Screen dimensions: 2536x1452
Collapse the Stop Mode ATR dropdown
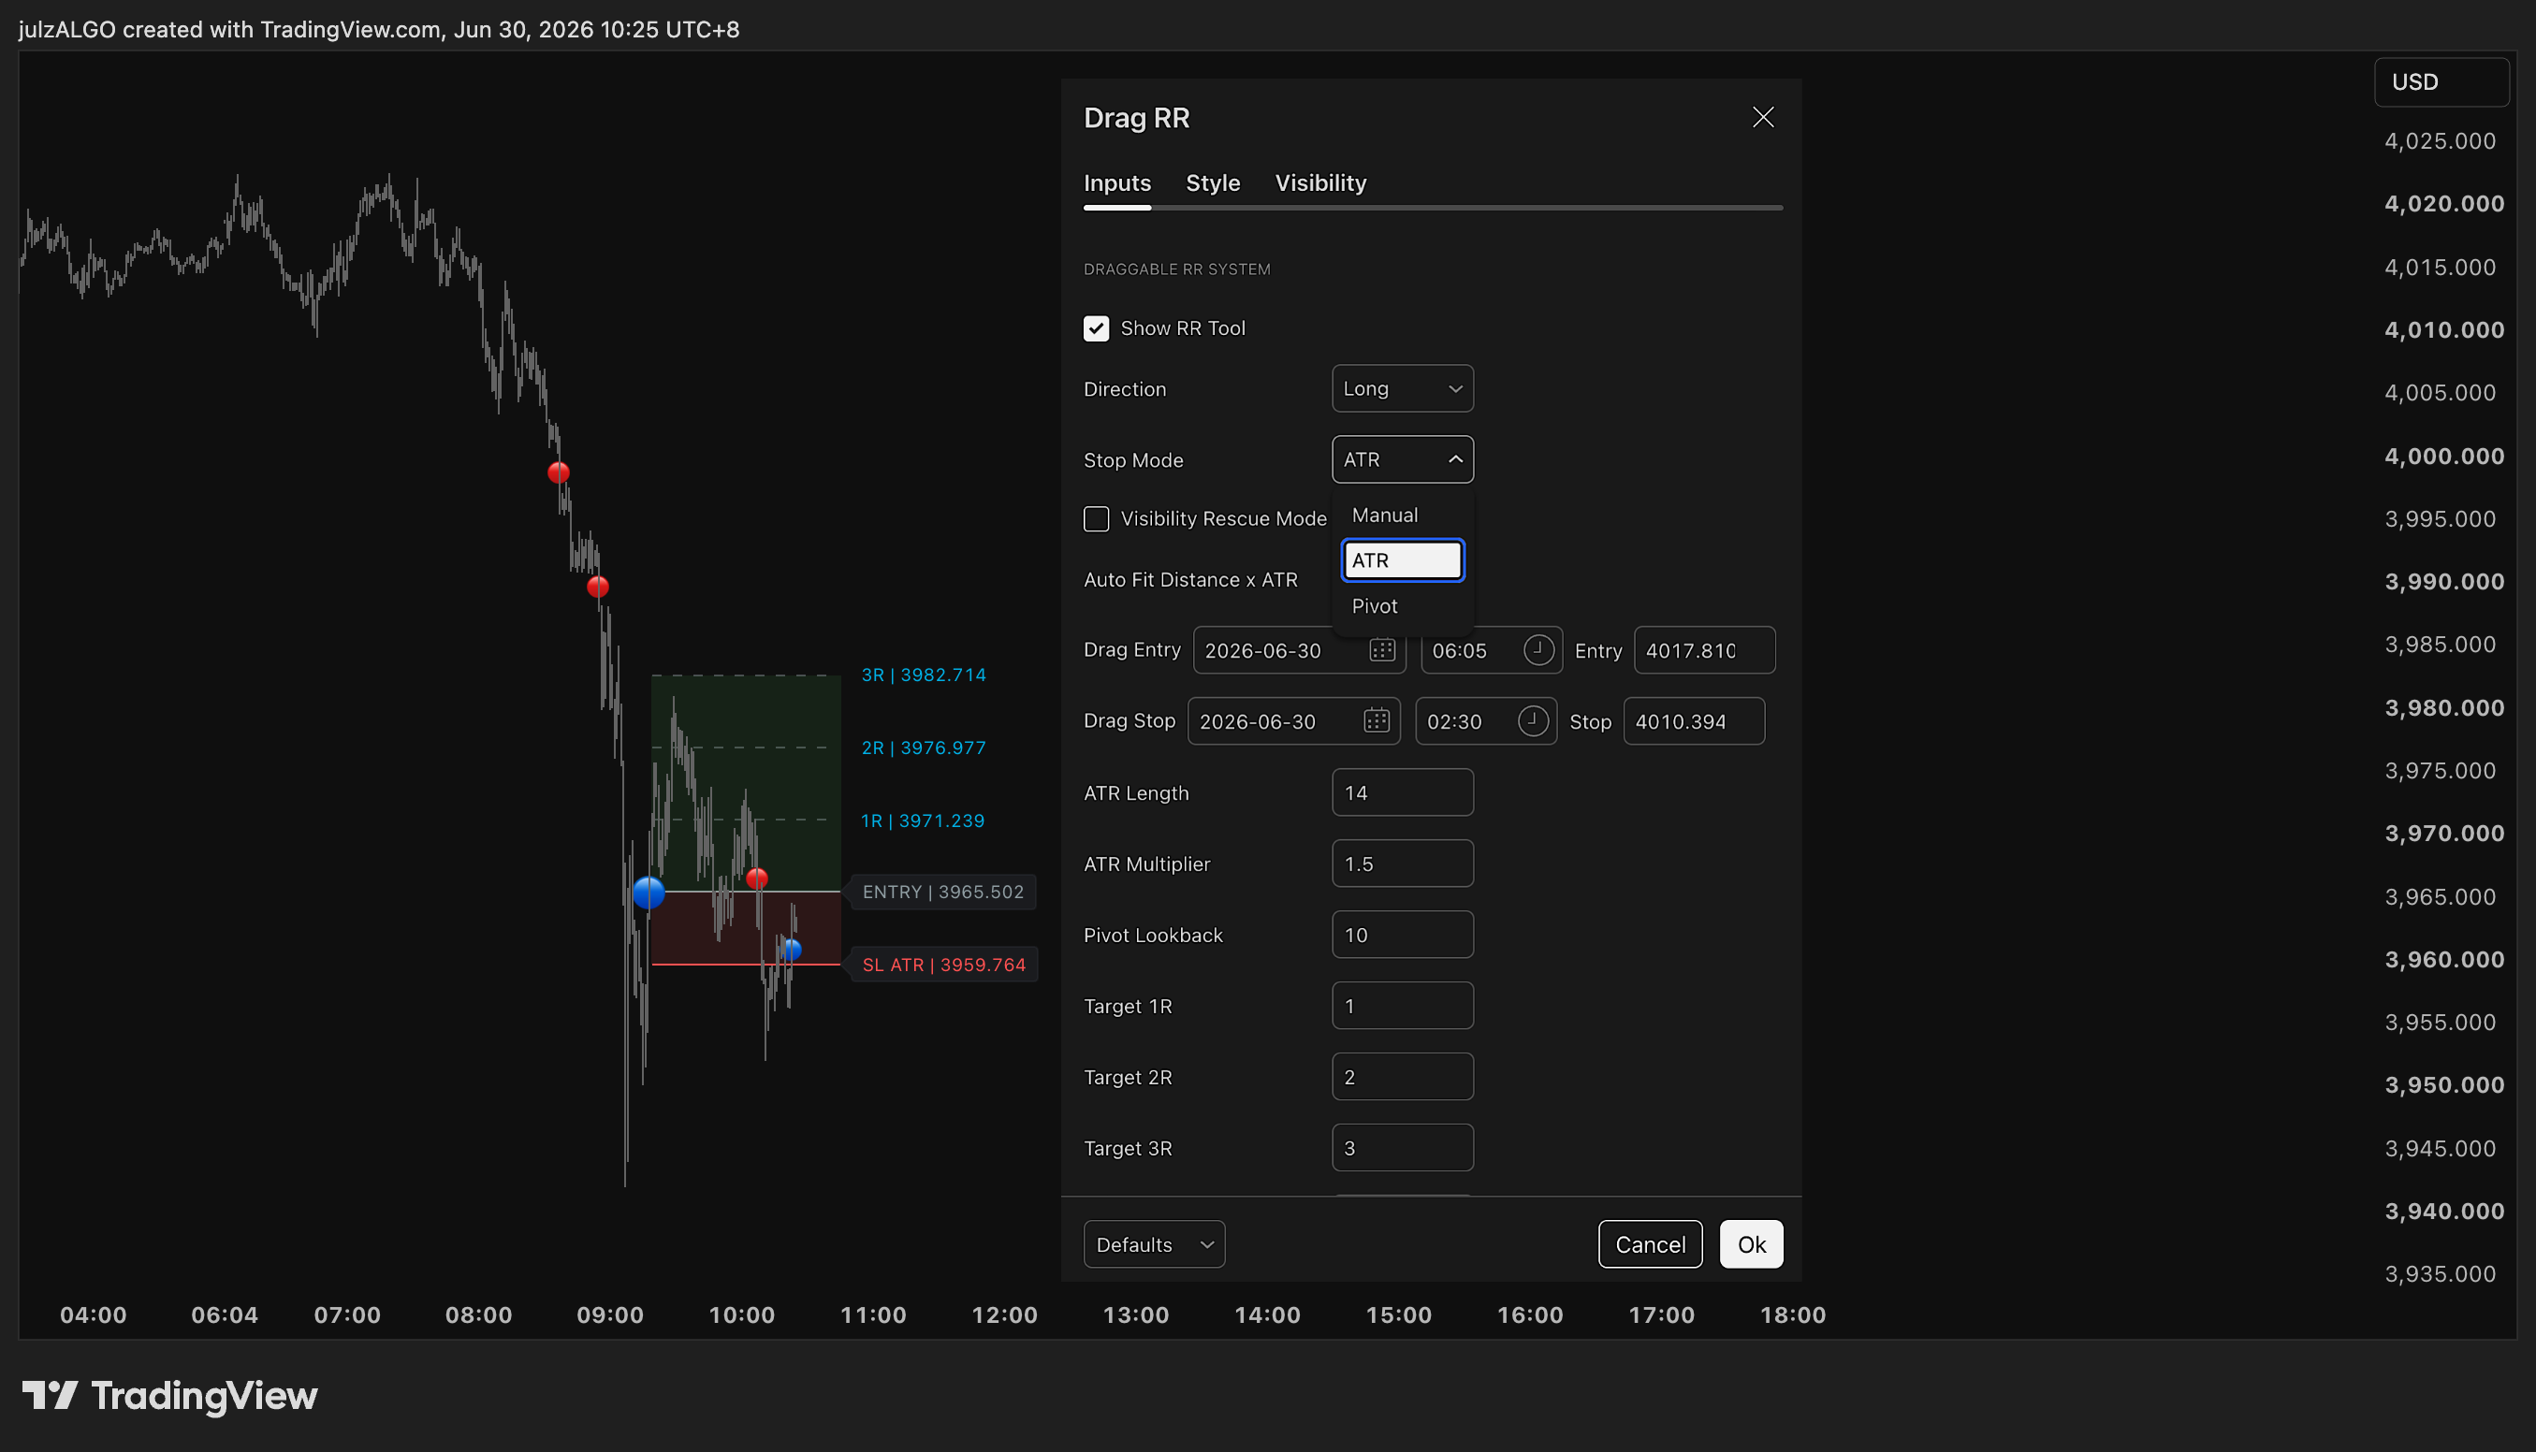(1402, 459)
